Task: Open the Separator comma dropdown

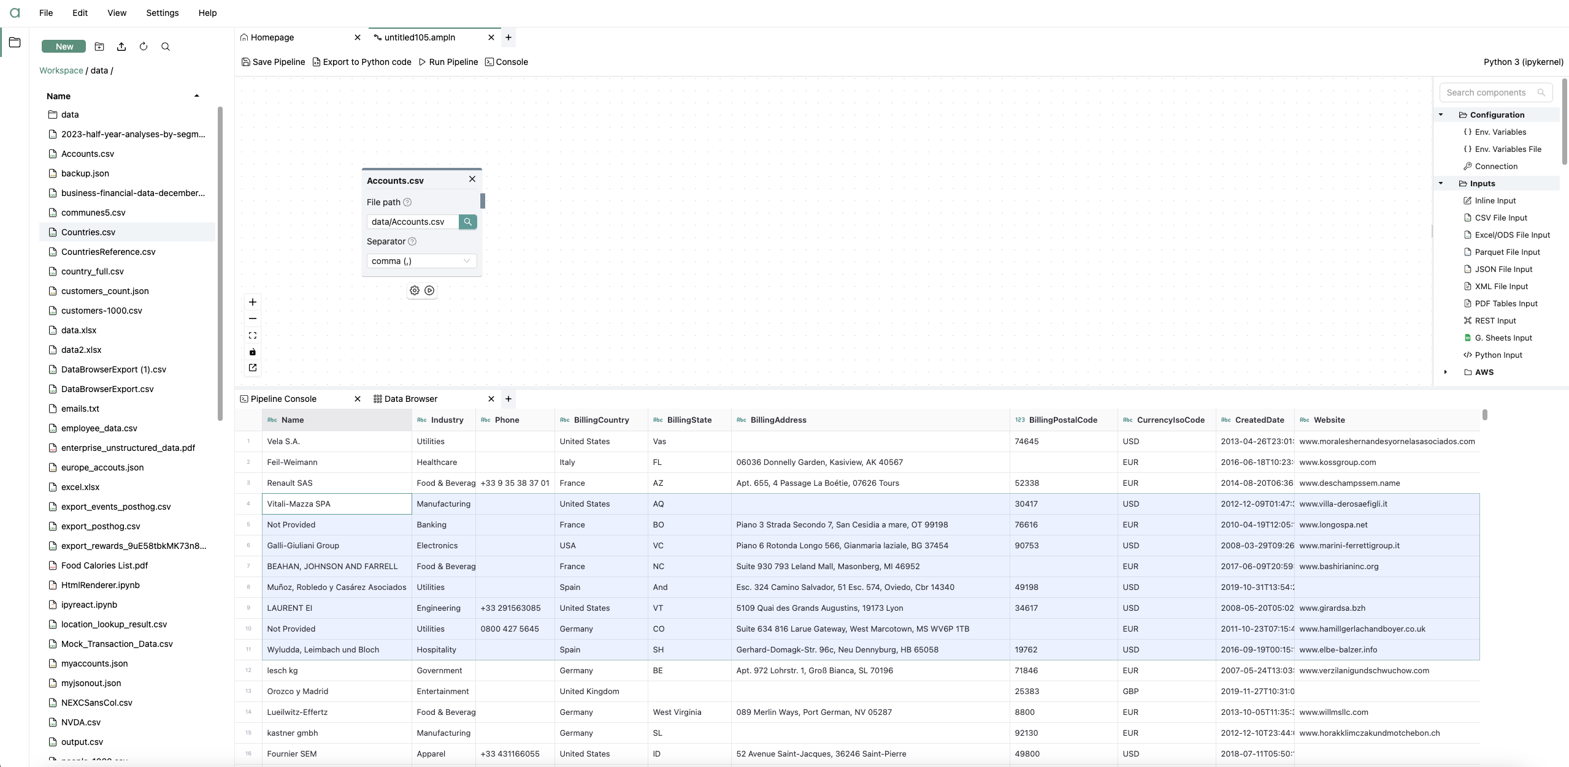Action: click(421, 261)
